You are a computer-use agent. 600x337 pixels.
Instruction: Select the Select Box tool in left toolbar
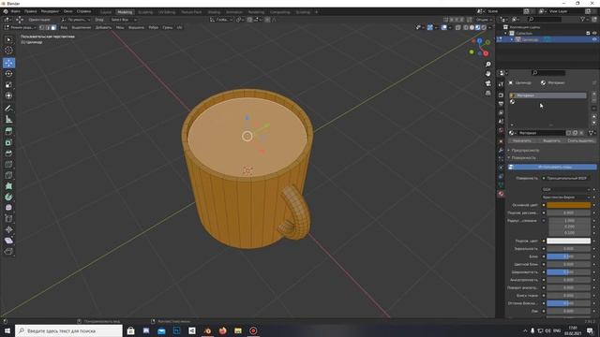pyautogui.click(x=8, y=39)
